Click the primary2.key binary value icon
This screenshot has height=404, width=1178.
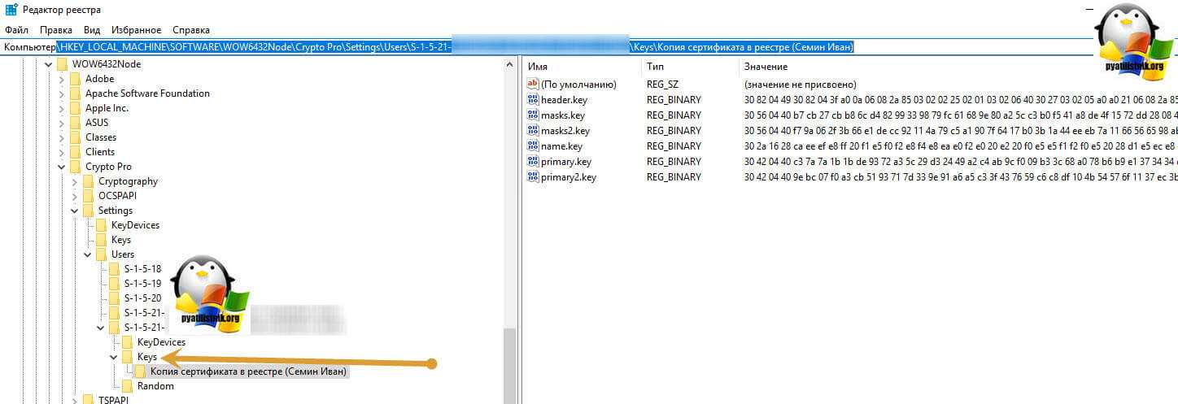[x=533, y=177]
